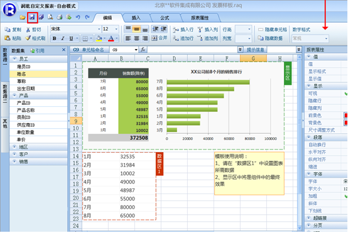The width and height of the screenshot is (348, 233).
Task: Center text horizontally
Action: coord(136,38)
